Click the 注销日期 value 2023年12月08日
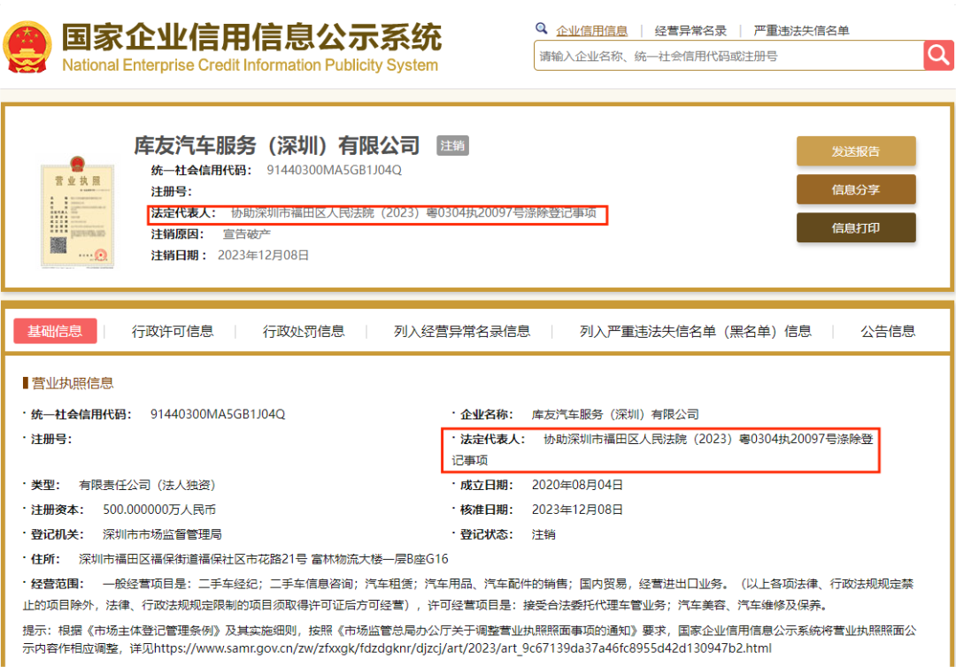This screenshot has width=956, height=667. [264, 256]
